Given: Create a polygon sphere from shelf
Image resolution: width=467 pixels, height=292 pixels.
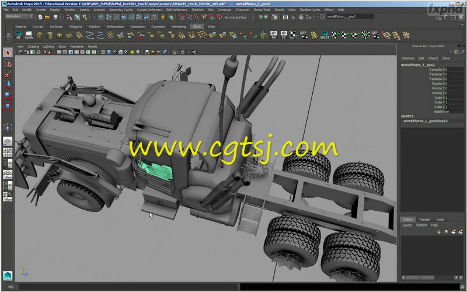Looking at the screenshot, I should [x=60, y=35].
